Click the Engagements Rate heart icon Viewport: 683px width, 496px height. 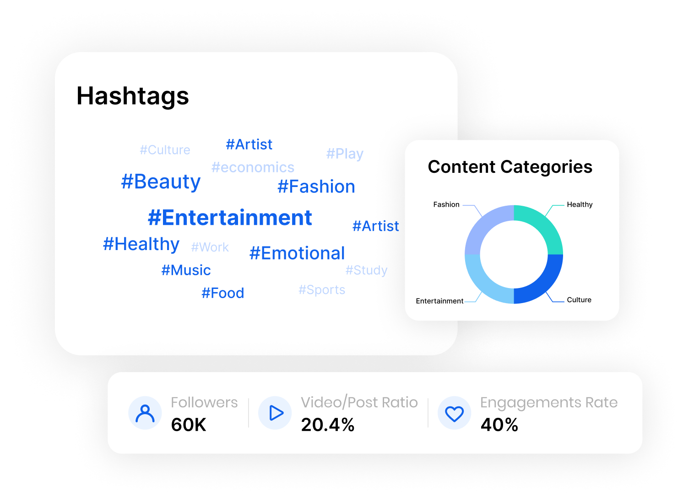tap(455, 414)
